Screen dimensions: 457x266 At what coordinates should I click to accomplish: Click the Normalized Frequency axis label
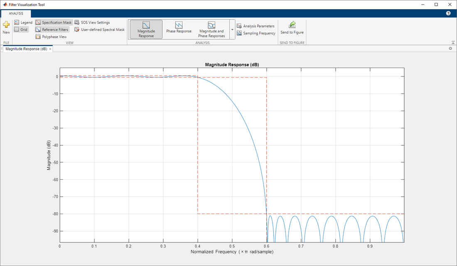pos(232,252)
